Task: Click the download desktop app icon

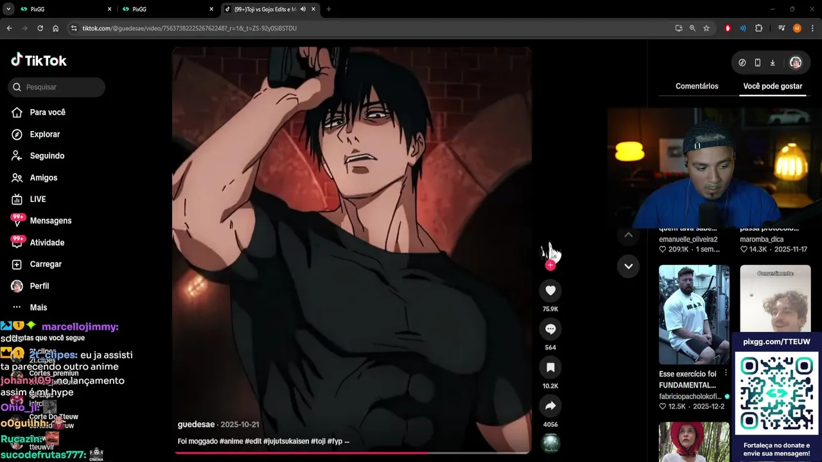Action: (773, 63)
